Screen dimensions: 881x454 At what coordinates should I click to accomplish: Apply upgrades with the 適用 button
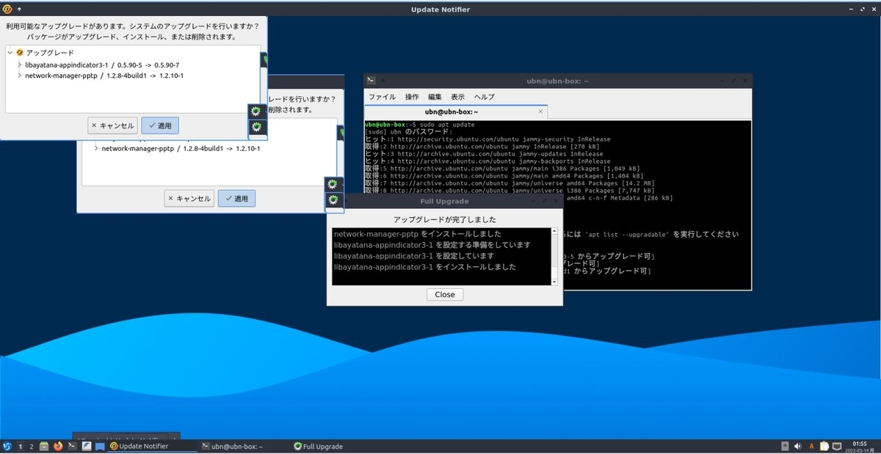160,125
